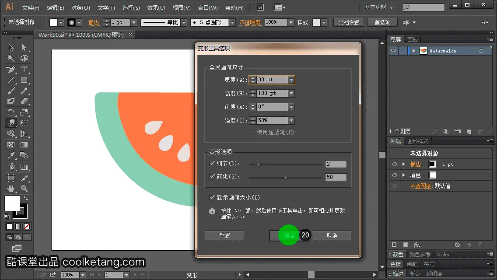Open 首选项 preferences button
The image size is (497, 280).
[382, 22]
